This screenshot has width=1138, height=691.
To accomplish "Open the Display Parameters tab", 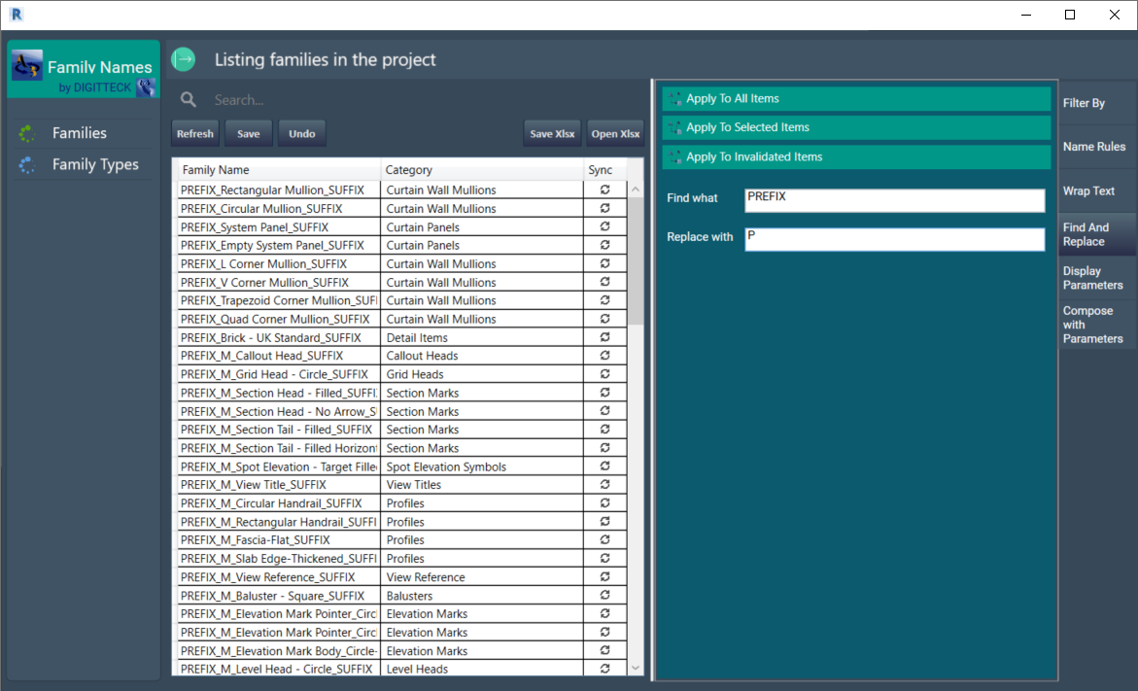I will pos(1096,278).
